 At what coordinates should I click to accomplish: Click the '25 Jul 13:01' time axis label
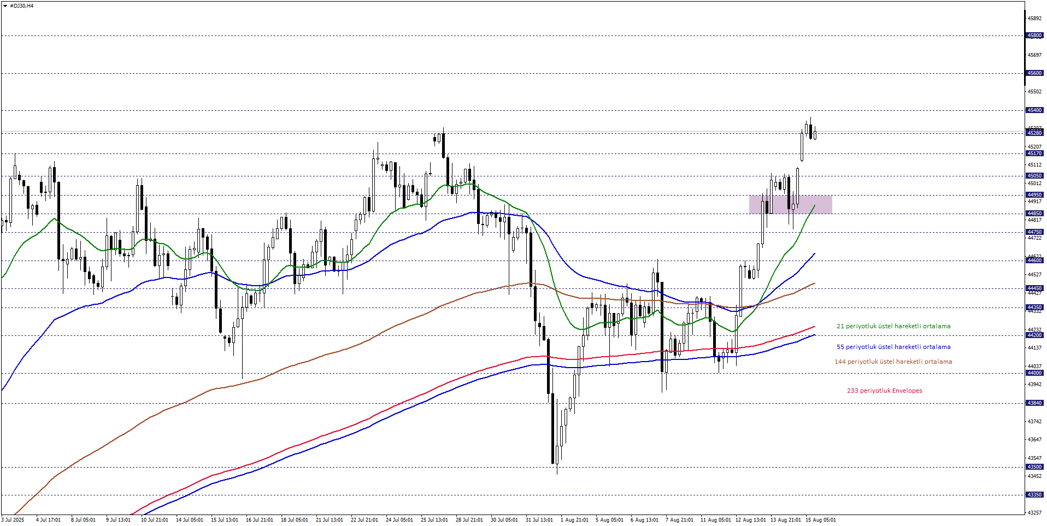coord(434,520)
